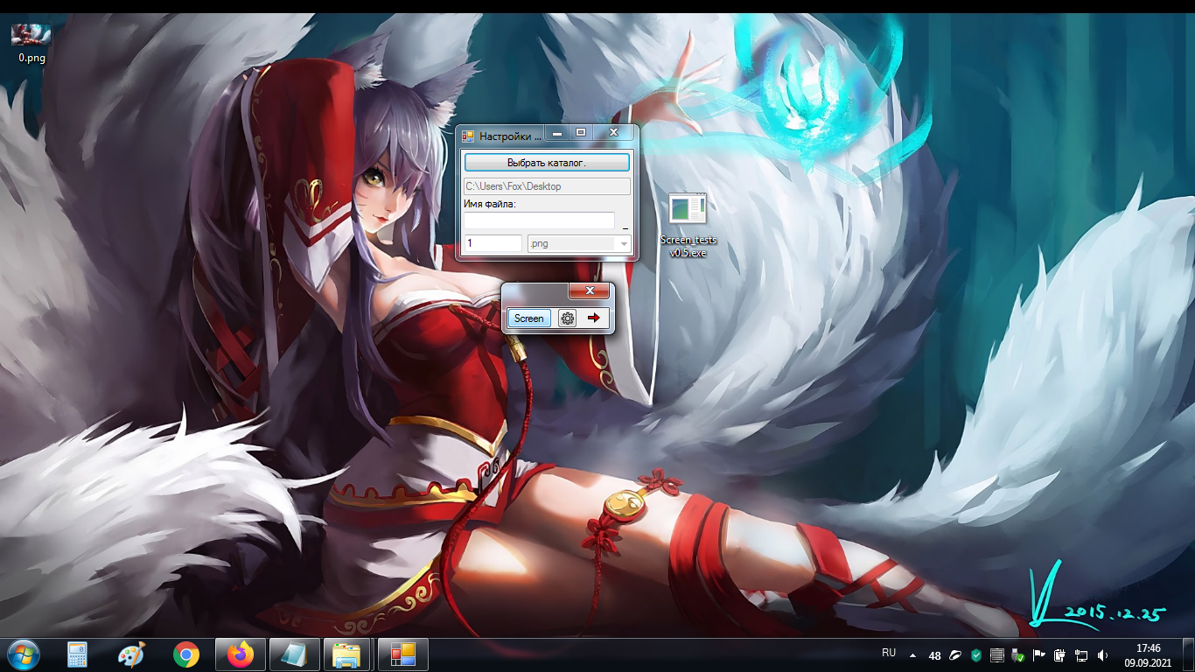The image size is (1195, 672).
Task: Click the counter field showing 1
Action: [493, 243]
